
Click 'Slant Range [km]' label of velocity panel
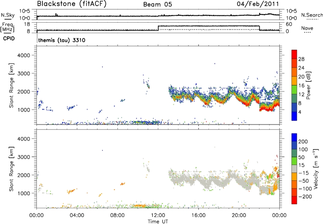coord(11,169)
